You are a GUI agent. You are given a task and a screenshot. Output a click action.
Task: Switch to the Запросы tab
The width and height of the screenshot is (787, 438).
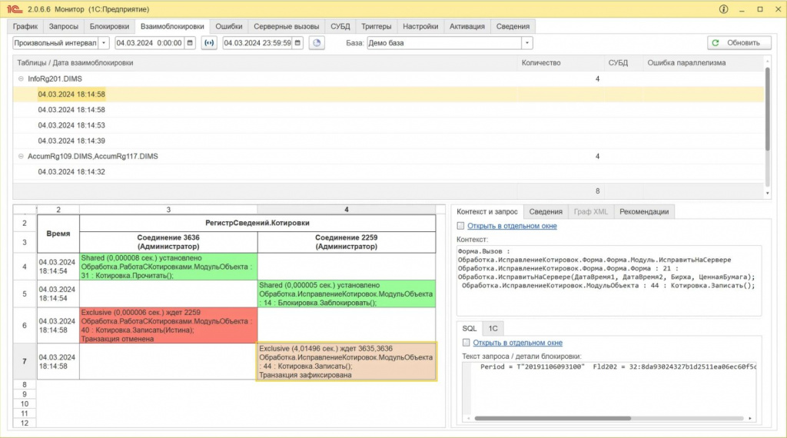tap(63, 27)
